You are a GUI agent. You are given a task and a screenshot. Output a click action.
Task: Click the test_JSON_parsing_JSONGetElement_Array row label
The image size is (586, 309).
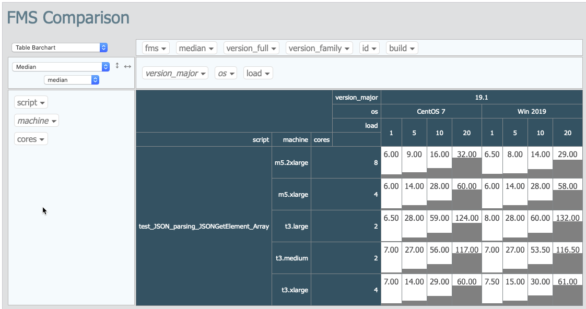pos(204,226)
